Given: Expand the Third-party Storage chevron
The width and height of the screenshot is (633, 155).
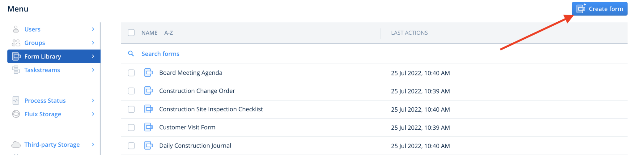Looking at the screenshot, I should (x=93, y=144).
